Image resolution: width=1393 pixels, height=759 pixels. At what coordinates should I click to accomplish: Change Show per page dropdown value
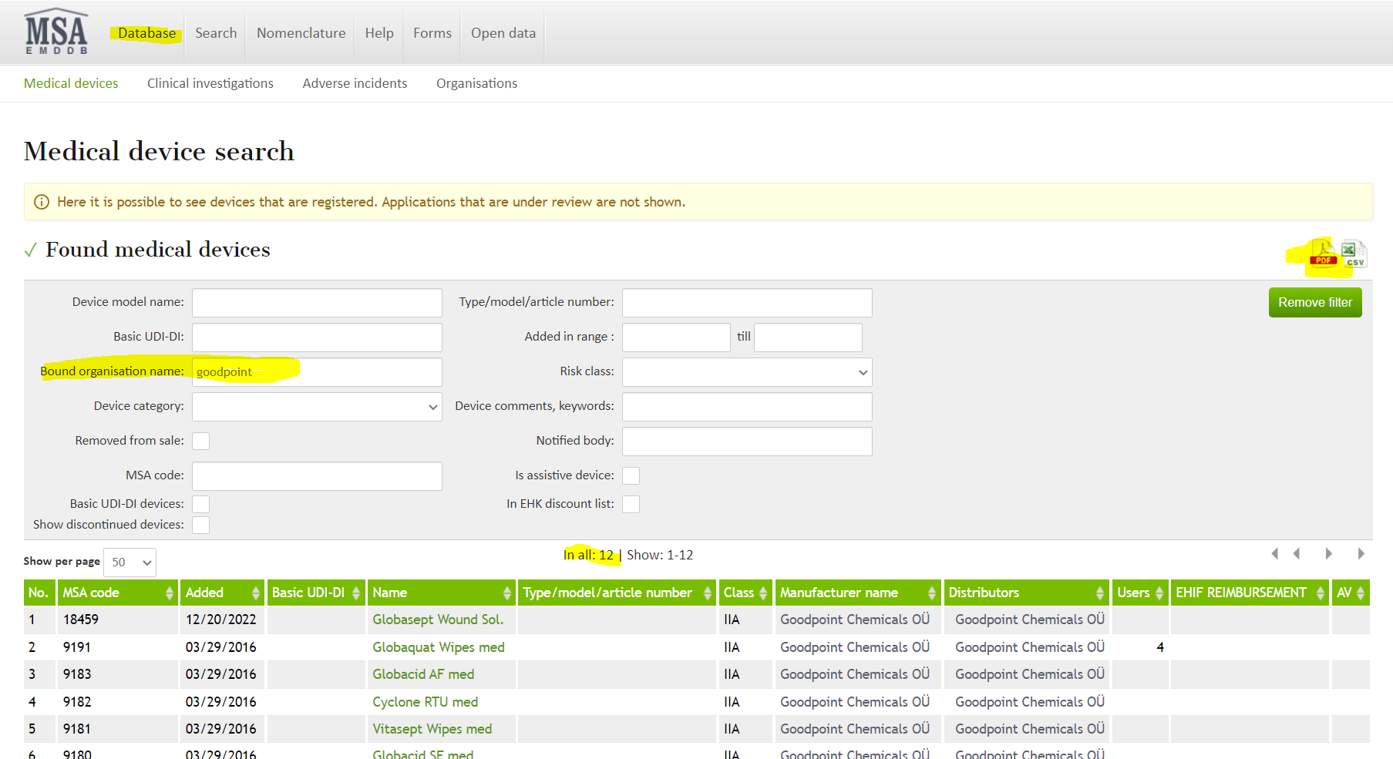(130, 563)
